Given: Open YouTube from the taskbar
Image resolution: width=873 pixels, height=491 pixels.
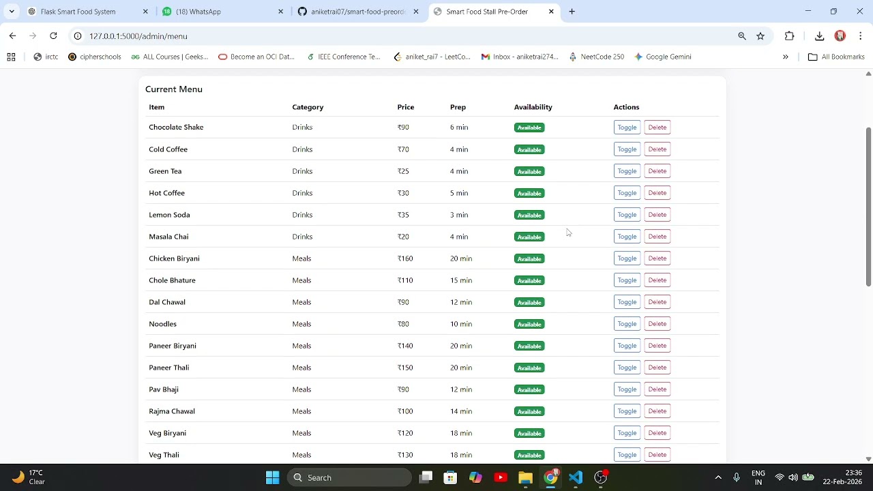Looking at the screenshot, I should click(x=501, y=477).
